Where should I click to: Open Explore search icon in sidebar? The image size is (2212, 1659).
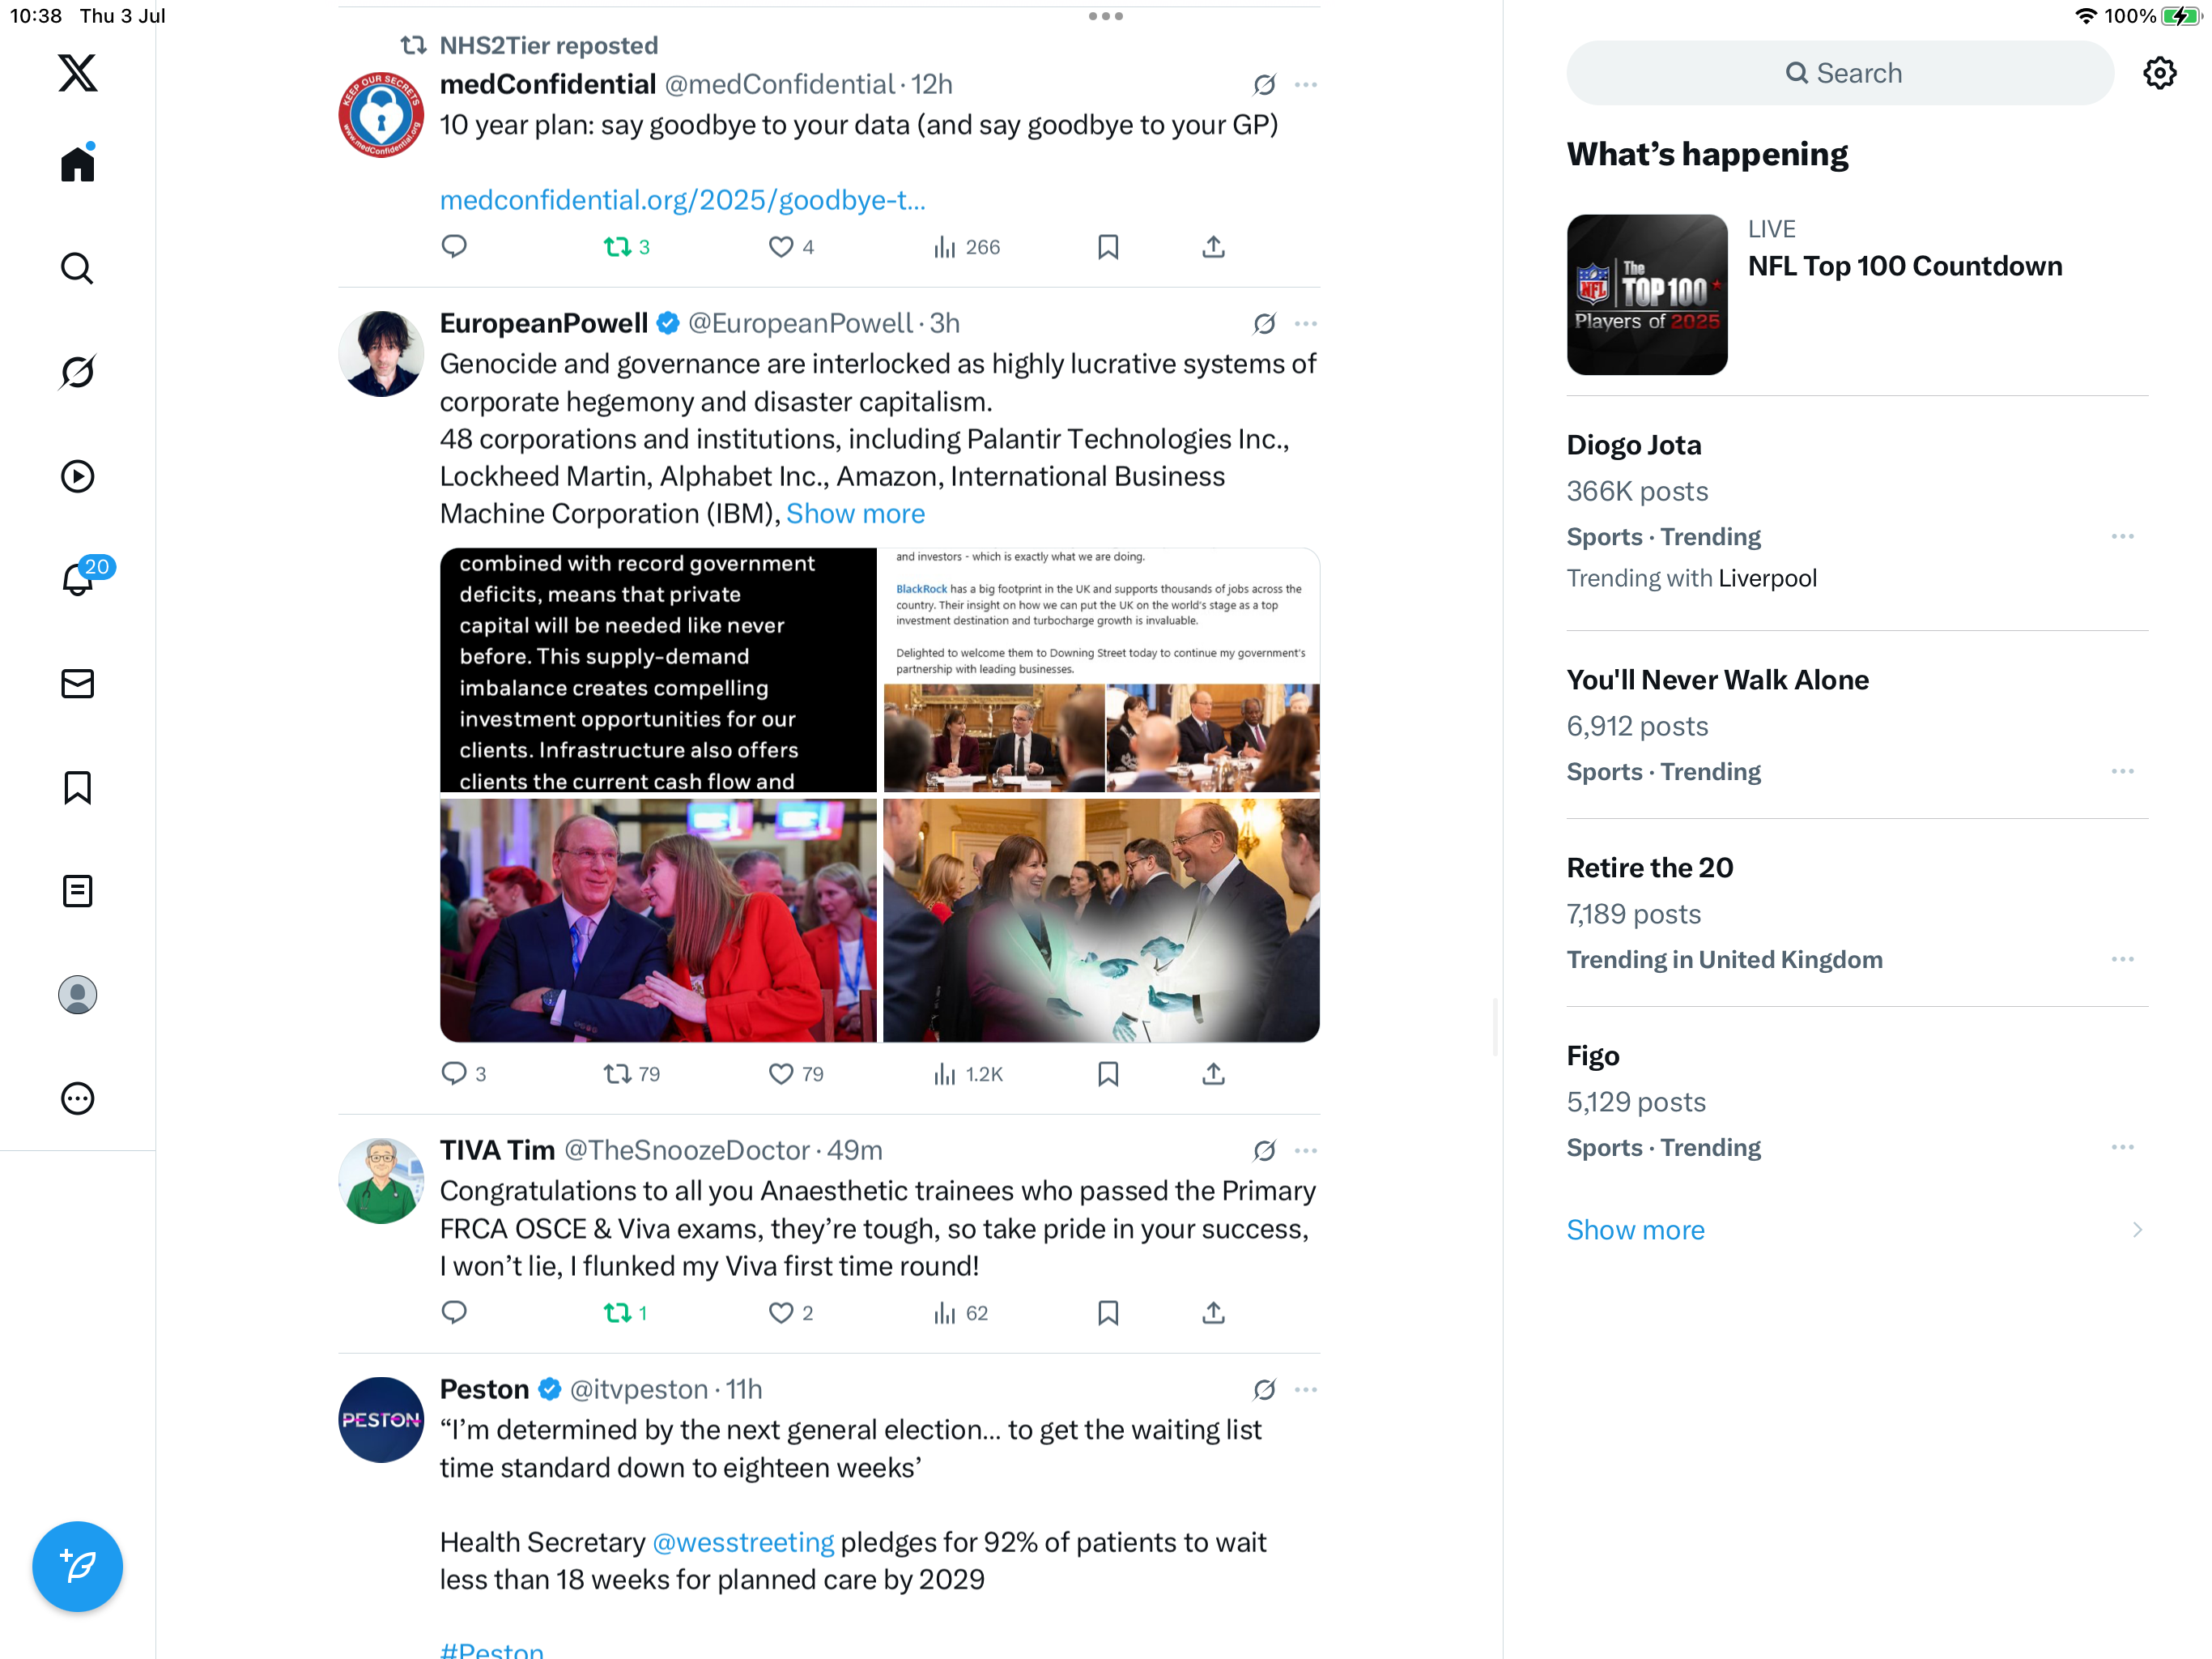click(x=77, y=268)
